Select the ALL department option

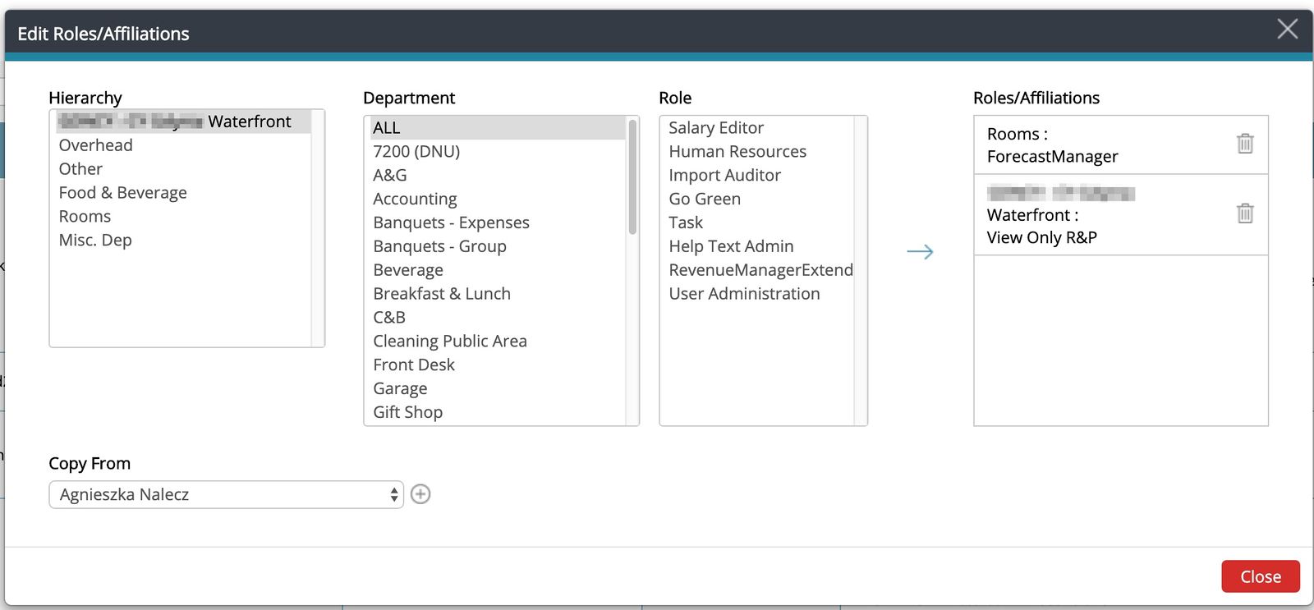387,128
